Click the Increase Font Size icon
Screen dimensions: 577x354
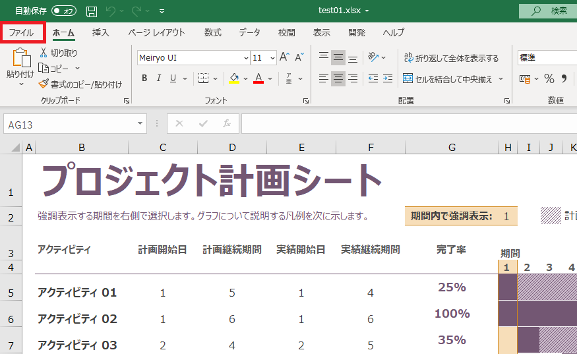pyautogui.click(x=284, y=57)
